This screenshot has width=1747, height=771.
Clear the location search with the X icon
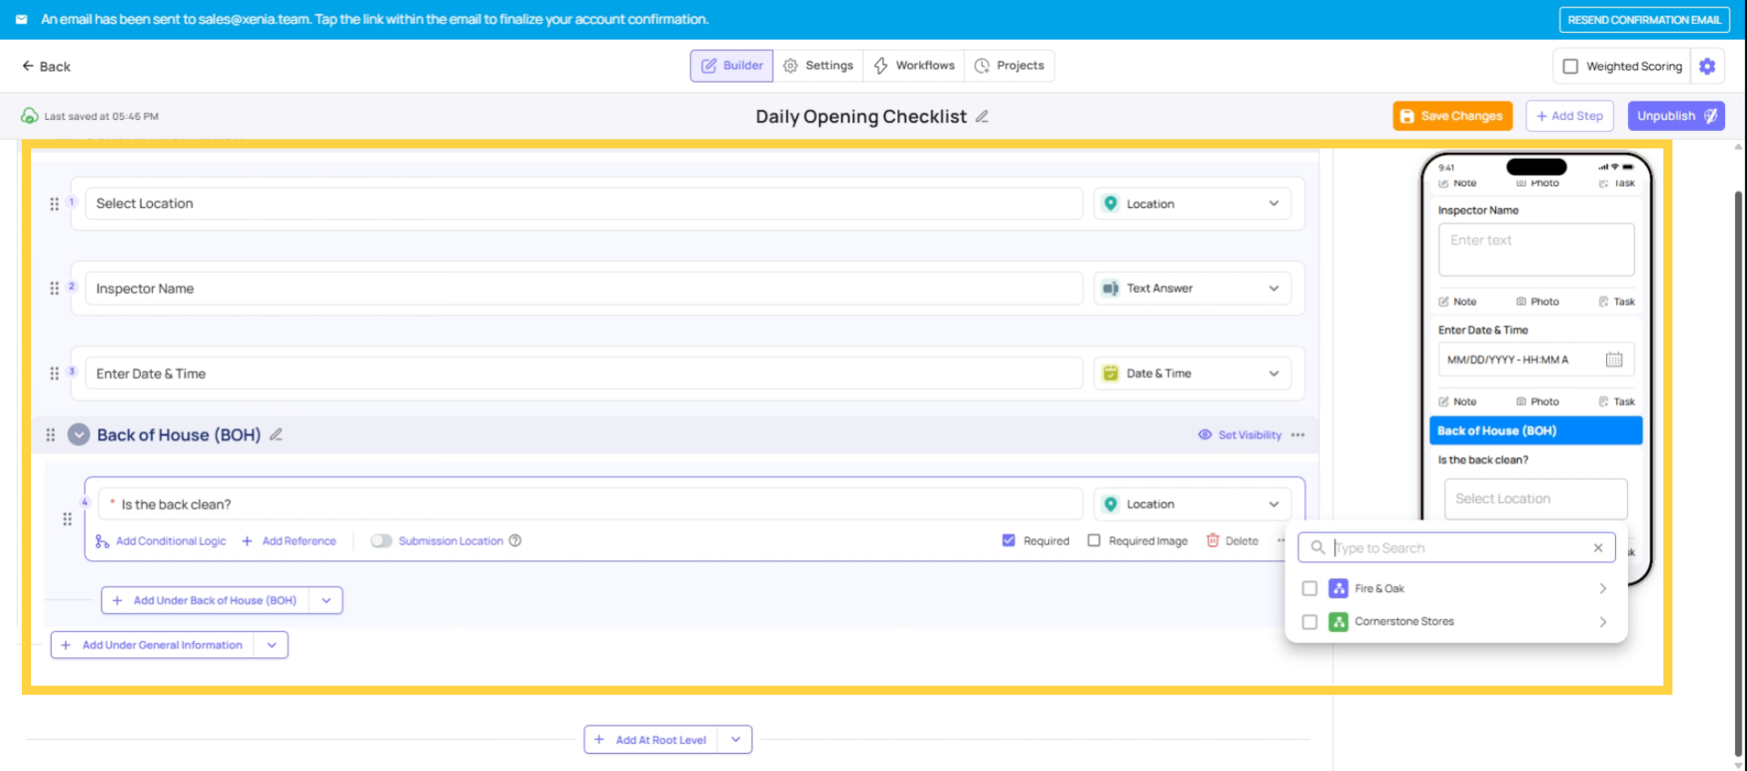pos(1598,547)
